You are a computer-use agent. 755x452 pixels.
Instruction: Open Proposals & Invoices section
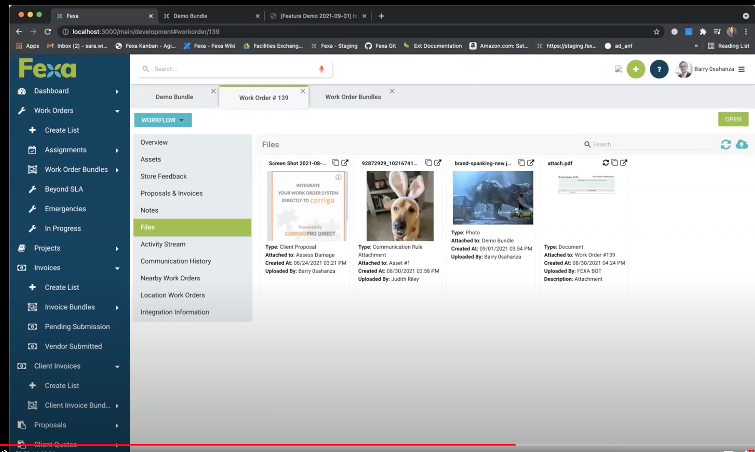[171, 193]
